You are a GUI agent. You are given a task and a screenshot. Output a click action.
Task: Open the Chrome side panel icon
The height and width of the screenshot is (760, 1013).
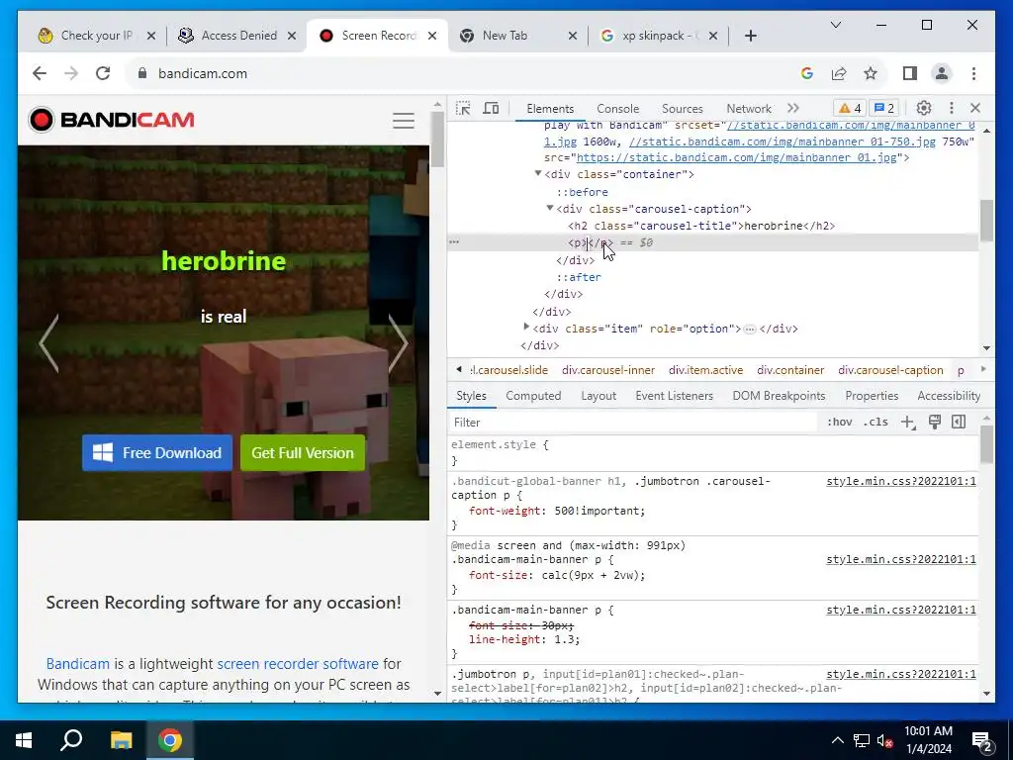[x=910, y=73]
